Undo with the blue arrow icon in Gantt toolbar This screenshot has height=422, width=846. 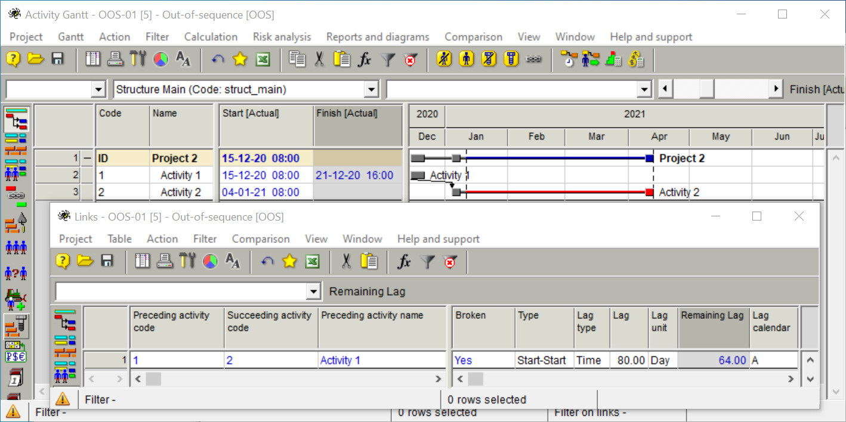coord(218,59)
